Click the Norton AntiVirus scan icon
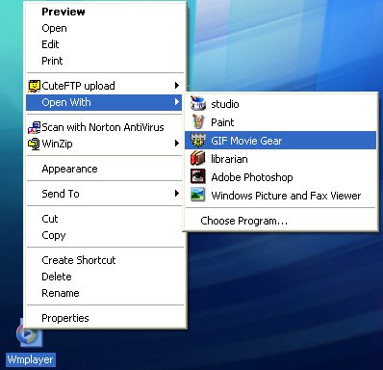The height and width of the screenshot is (370, 383). click(34, 127)
